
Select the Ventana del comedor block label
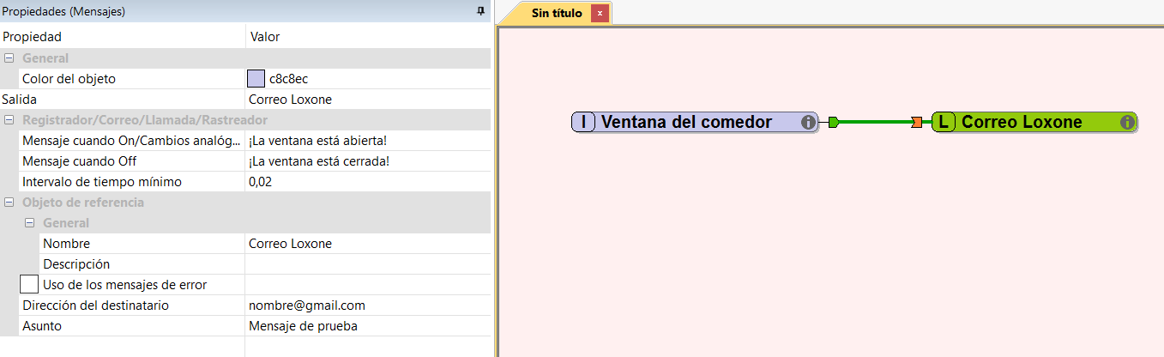click(686, 123)
